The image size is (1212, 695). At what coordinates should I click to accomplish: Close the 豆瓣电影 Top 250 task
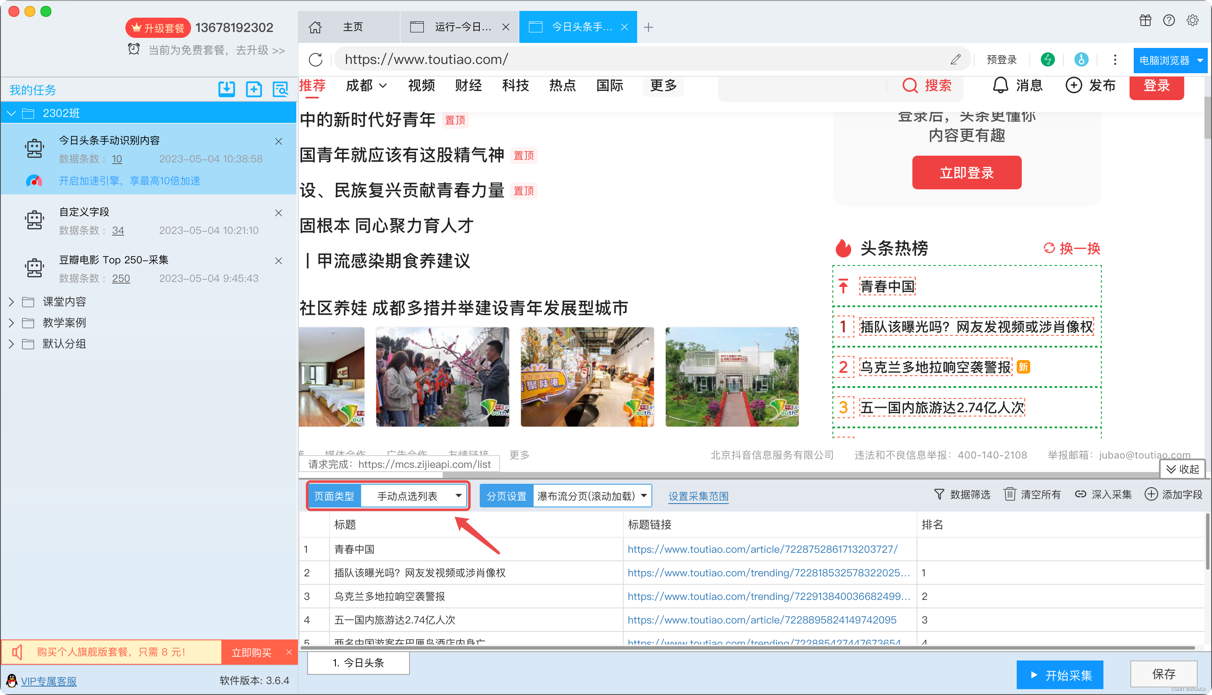click(279, 261)
